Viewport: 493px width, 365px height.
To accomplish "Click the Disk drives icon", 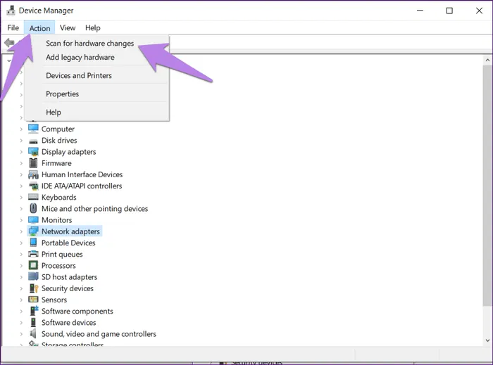I will pos(33,141).
